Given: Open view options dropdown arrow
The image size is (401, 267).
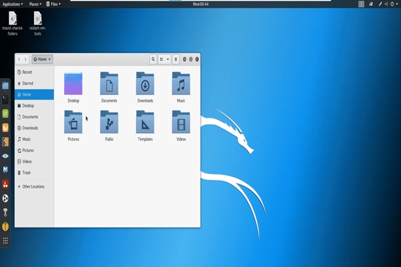Looking at the screenshot, I should pyautogui.click(x=168, y=59).
